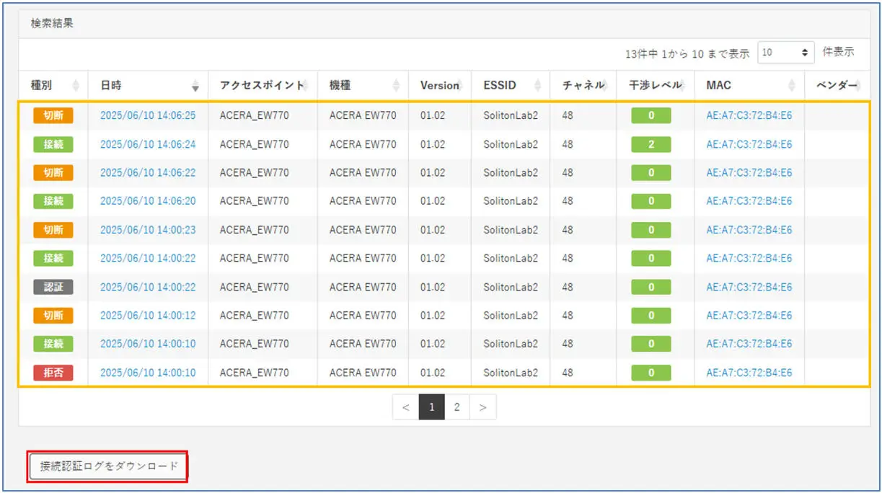This screenshot has height=493, width=882.
Task: Click version 01.02 in the 14:06:22 row
Action: point(433,172)
